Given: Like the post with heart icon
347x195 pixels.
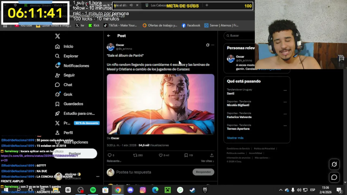Looking at the screenshot, I should pyautogui.click(x=160, y=155).
